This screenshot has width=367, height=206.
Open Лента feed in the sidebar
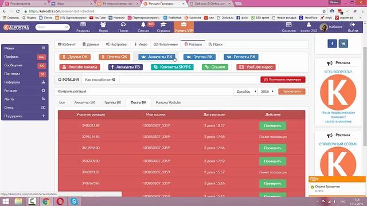(25, 99)
